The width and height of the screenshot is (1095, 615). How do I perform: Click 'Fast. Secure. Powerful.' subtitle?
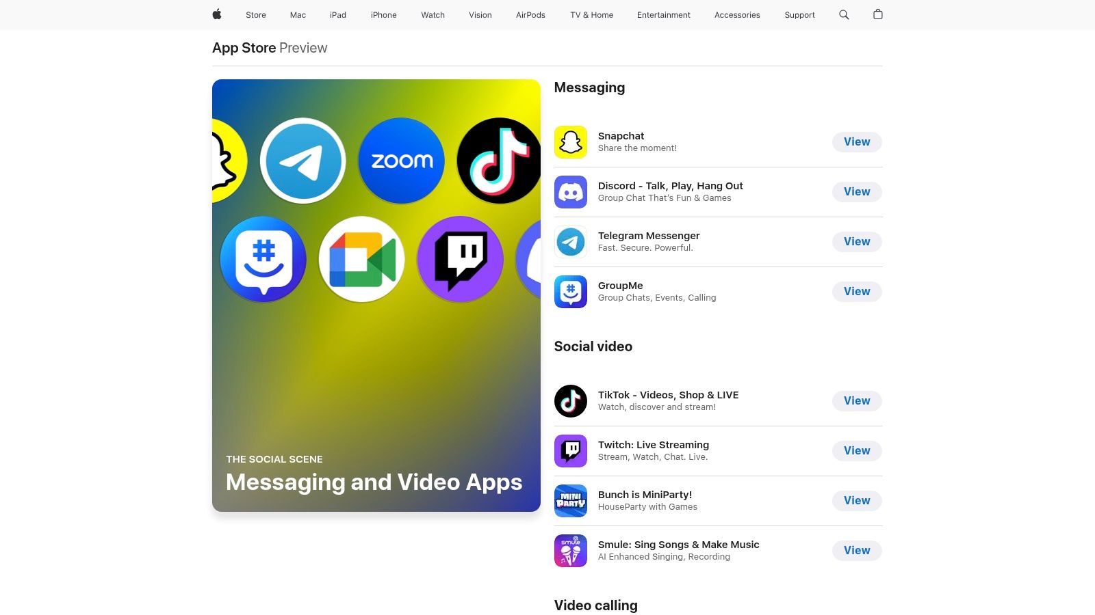[645, 248]
